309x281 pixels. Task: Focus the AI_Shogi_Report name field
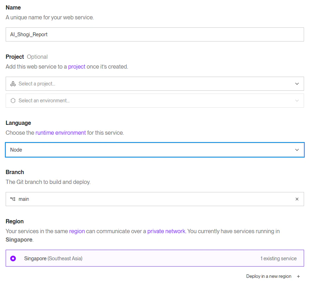155,34
